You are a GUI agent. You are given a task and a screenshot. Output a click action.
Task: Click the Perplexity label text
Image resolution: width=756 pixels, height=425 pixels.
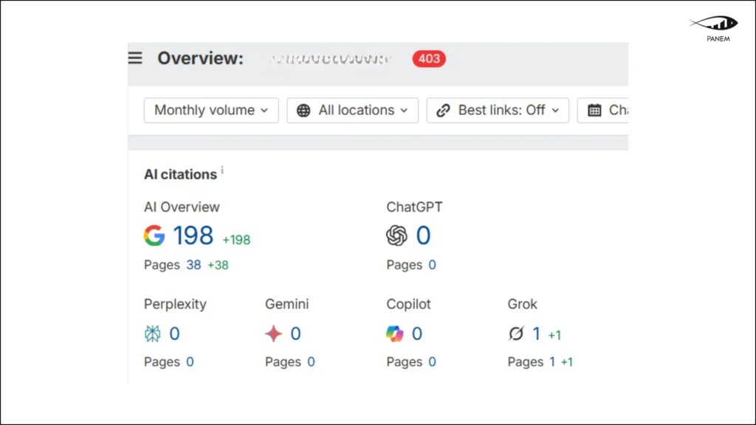[175, 304]
